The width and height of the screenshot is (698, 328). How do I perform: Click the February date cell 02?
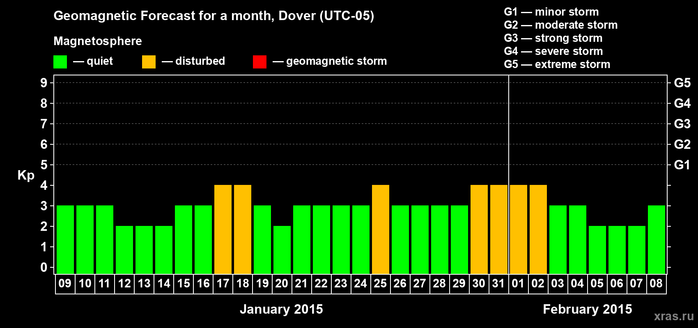click(x=538, y=284)
